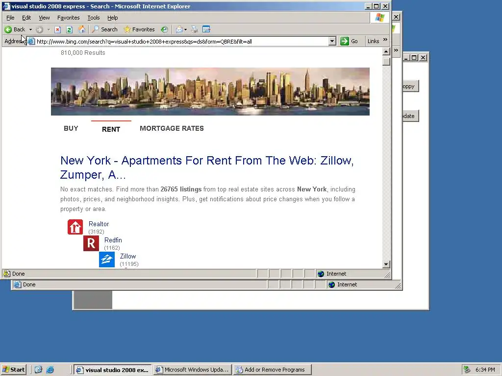Open the File menu
The image size is (502, 376).
(x=10, y=18)
